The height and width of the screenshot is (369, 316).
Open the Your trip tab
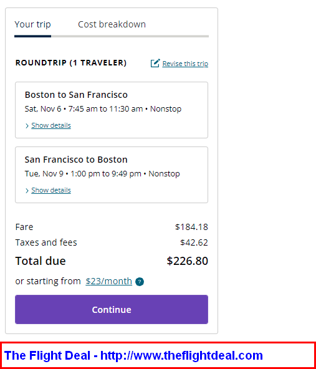[32, 24]
